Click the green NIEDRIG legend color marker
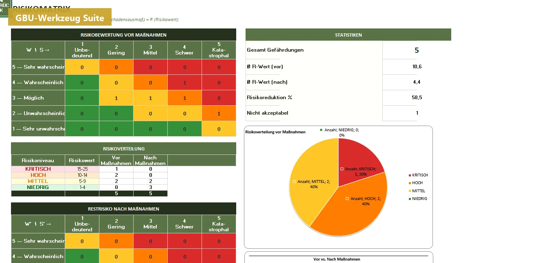This screenshot has height=263, width=551. (409, 199)
